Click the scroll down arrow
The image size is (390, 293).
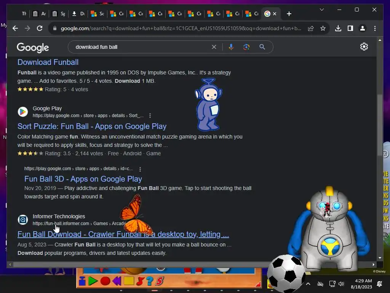tap(380, 258)
